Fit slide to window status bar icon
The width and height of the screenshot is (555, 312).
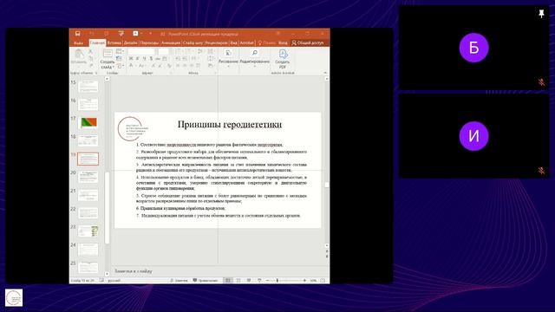(323, 280)
